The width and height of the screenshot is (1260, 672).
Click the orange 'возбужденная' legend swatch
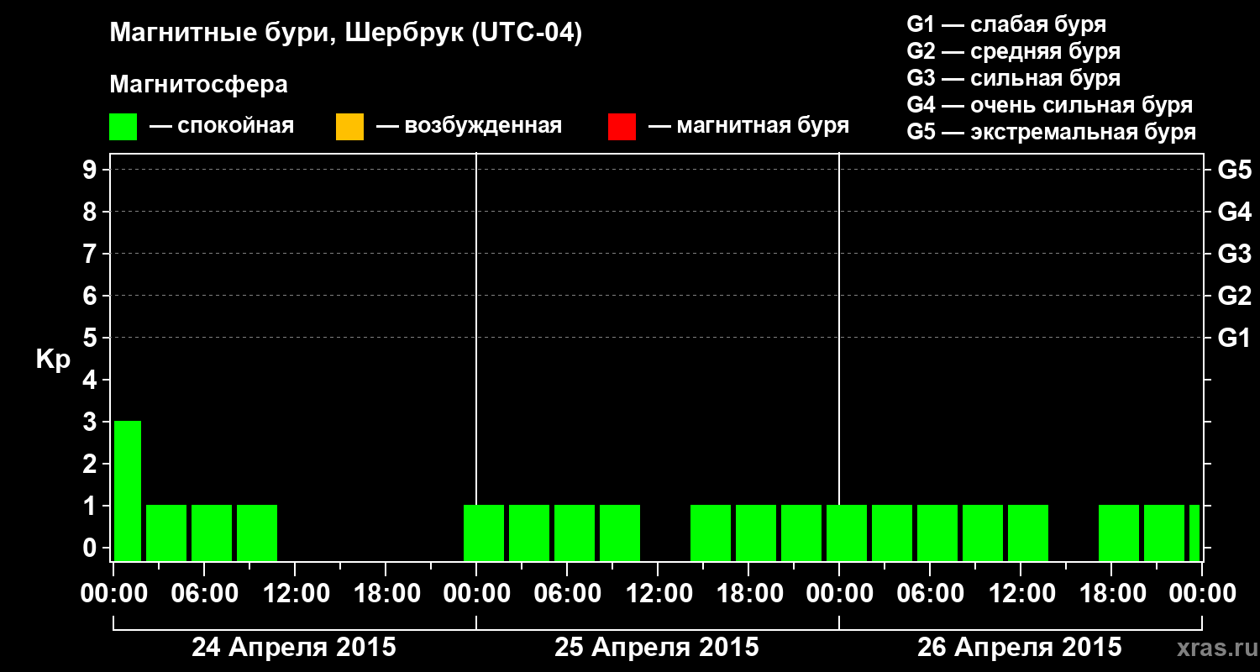coord(349,127)
